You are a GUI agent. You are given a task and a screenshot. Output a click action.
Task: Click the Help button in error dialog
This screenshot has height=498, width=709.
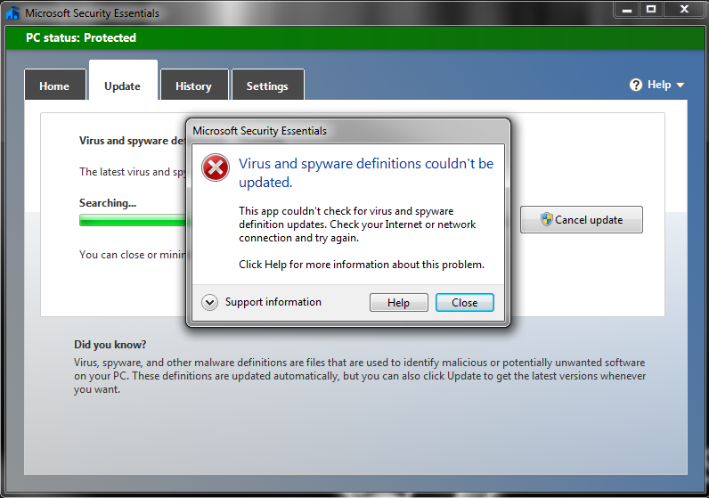399,303
